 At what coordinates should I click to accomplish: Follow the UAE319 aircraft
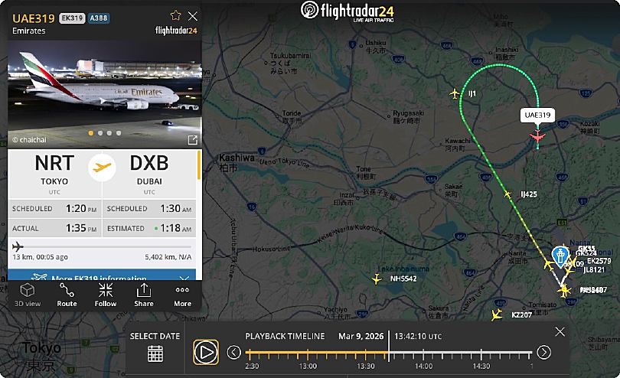(106, 295)
